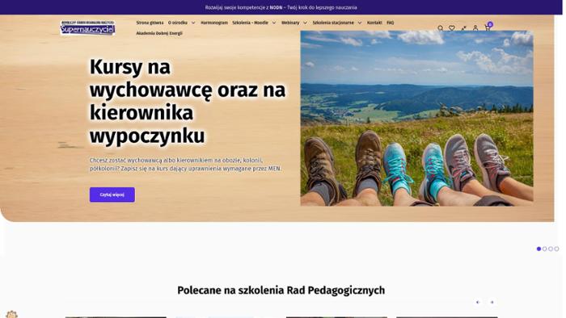This screenshot has height=318, width=566.
Task: Select the second hero slider dot
Action: coord(545,249)
